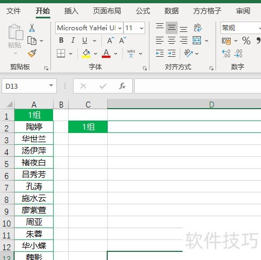Apply accounting number format
The image size is (261, 260).
coord(226,41)
